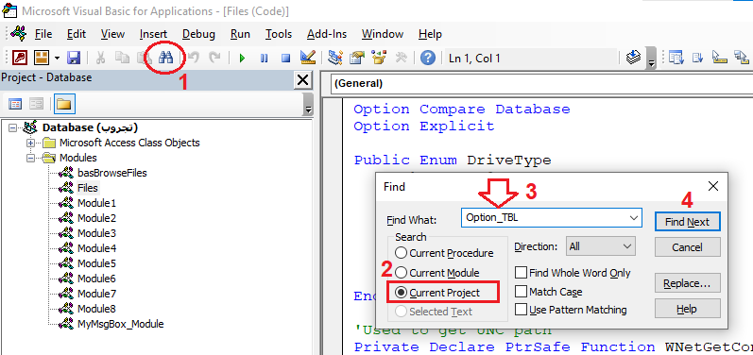Open the Add-Ins menu
This screenshot has height=355, width=753.
coord(327,34)
